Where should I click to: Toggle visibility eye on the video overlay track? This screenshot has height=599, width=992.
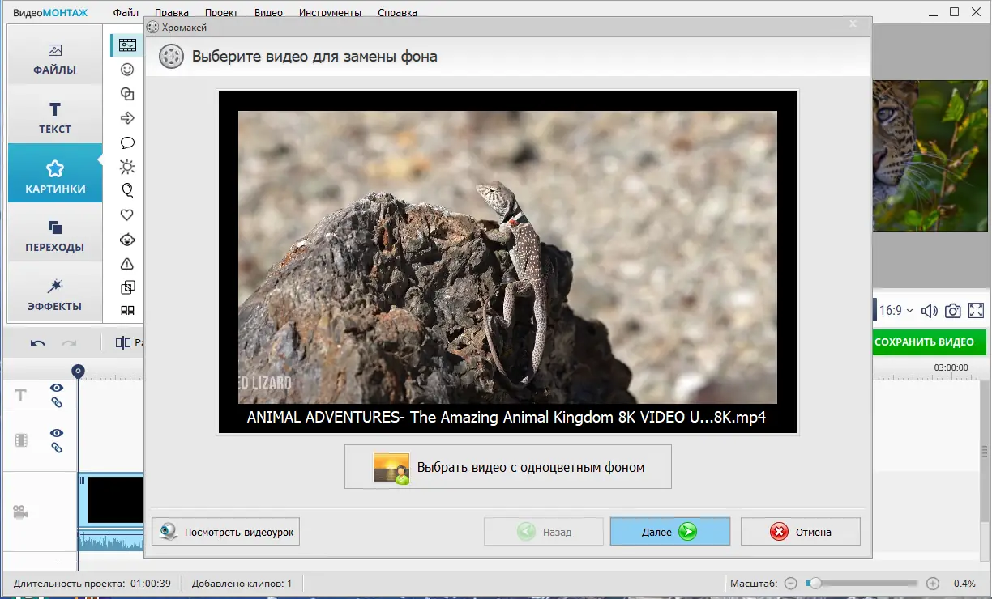(x=57, y=433)
